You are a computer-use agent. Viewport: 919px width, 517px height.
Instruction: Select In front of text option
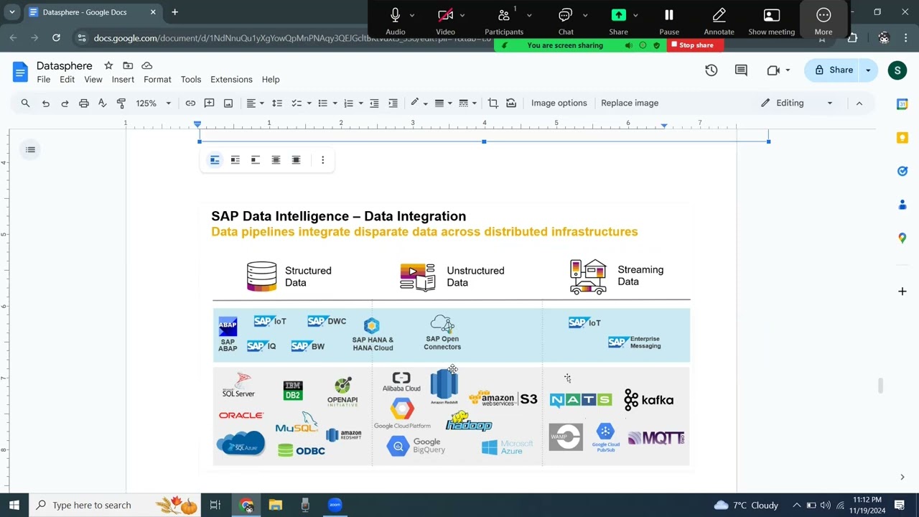(296, 160)
